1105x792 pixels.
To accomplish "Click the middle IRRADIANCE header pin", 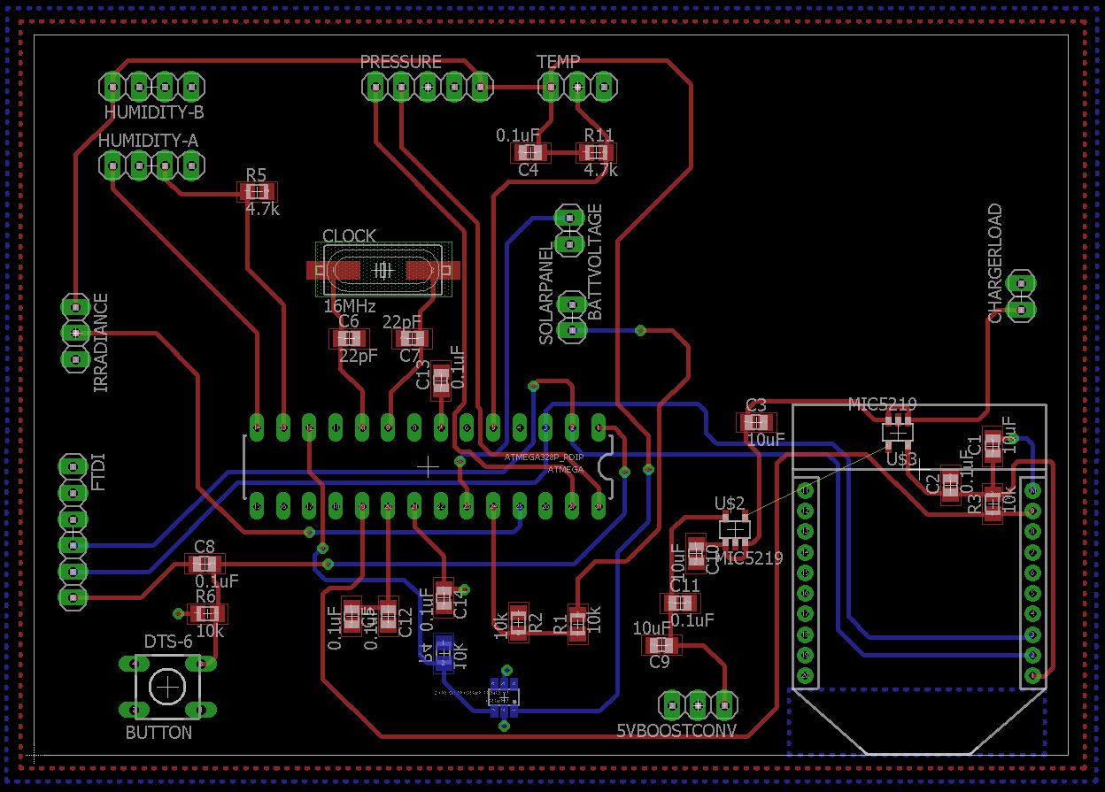I will (x=76, y=333).
